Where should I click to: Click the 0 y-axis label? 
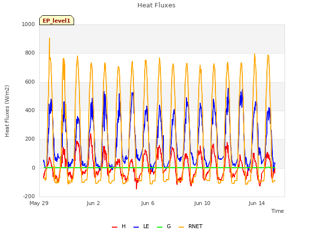point(33,168)
